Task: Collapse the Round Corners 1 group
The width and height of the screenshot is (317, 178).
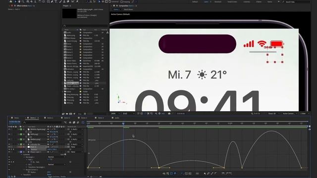Action: 24,170
